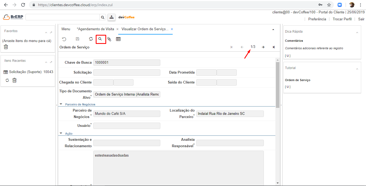The width and height of the screenshot is (366, 186).
Task: Click the refresh record toolbar icon
Action: [91, 39]
